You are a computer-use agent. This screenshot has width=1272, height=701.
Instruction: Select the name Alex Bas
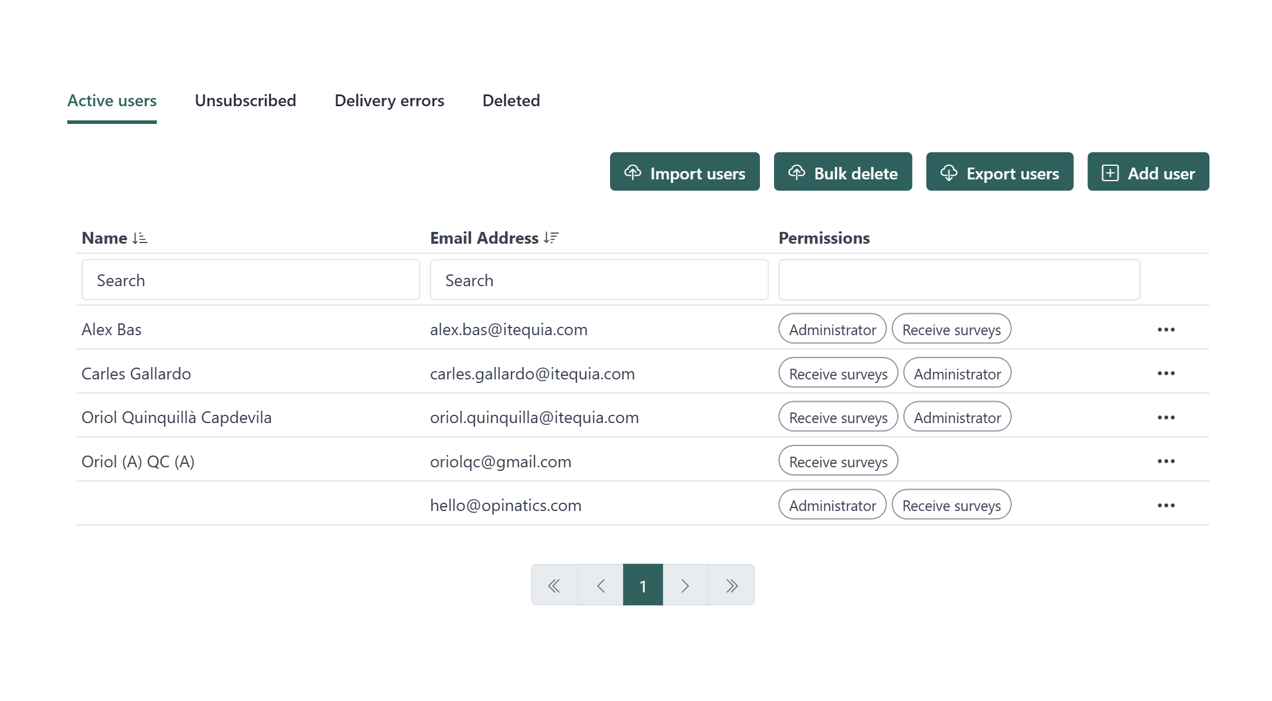(112, 329)
